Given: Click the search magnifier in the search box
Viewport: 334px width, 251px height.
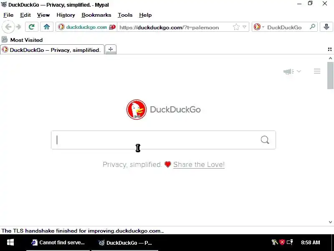Looking at the screenshot, I should click(x=265, y=140).
